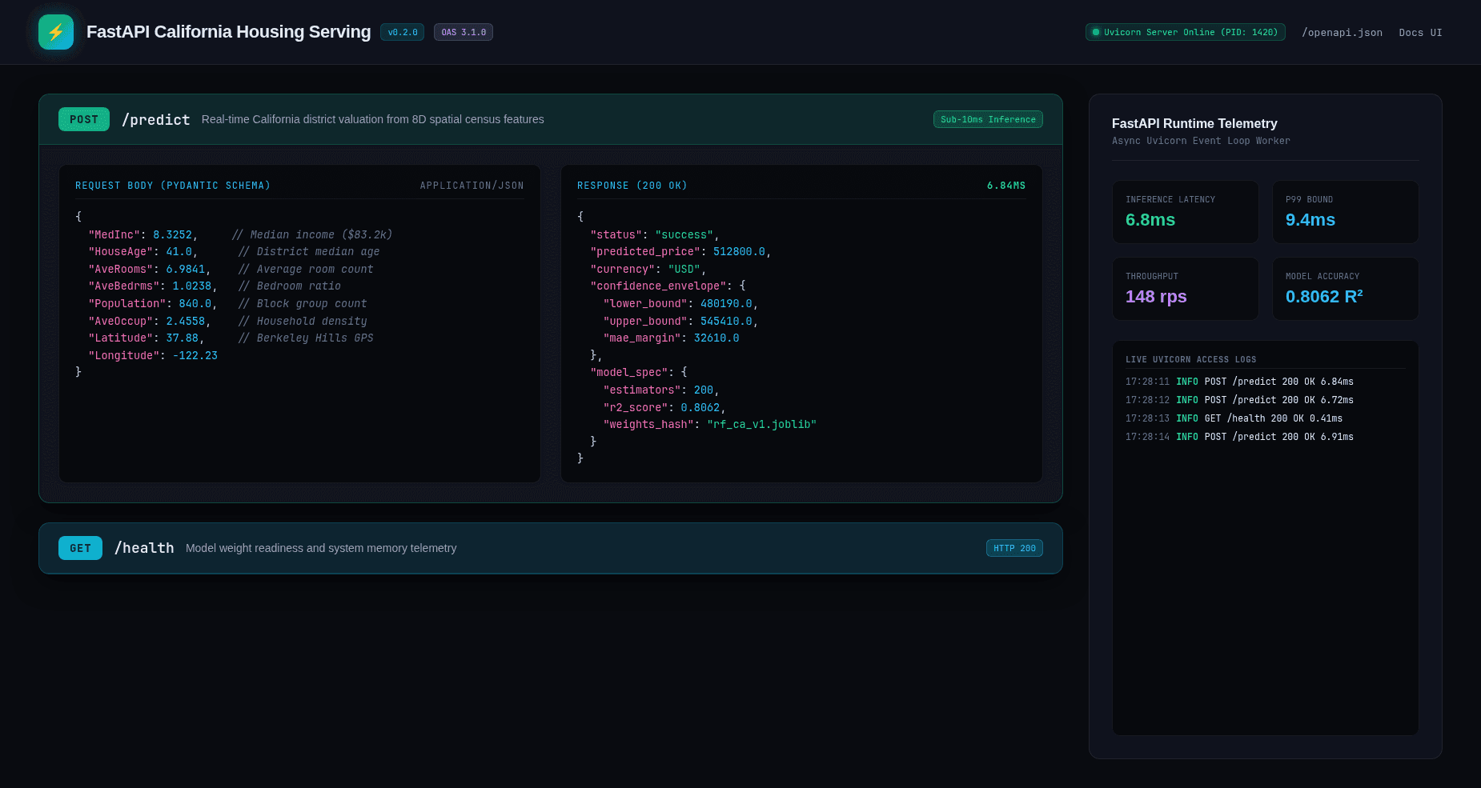The image size is (1481, 788).
Task: Click the POST method badge
Action: click(84, 119)
